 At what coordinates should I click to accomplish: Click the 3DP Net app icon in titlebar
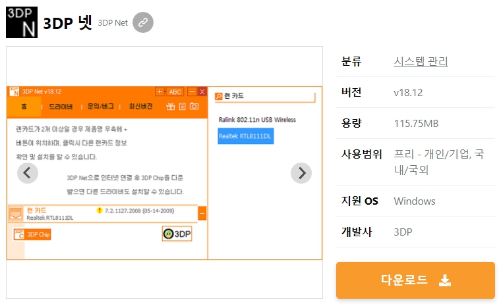coord(15,91)
